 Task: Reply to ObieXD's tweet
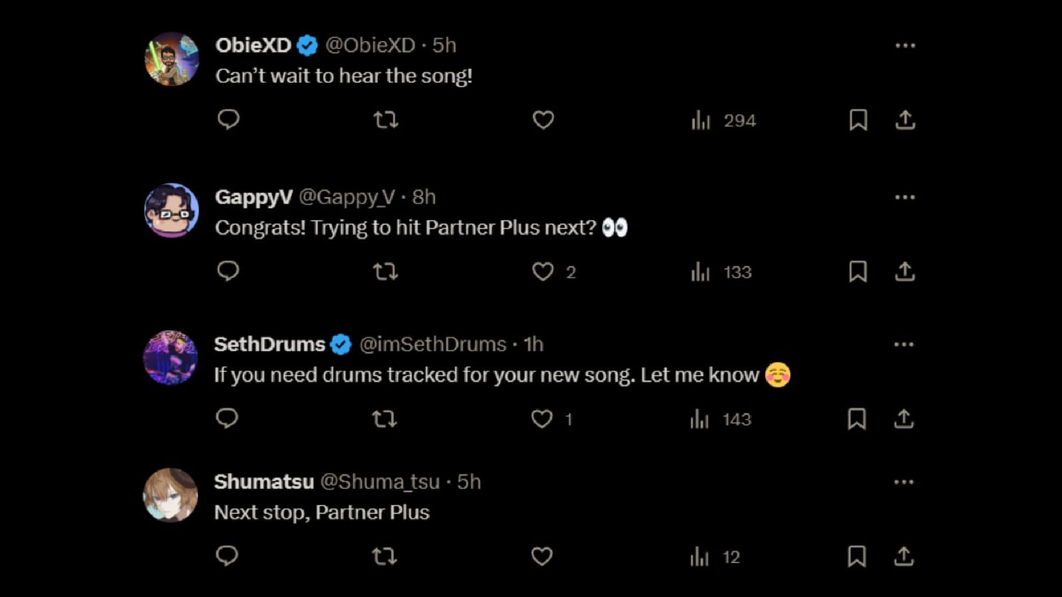[228, 120]
